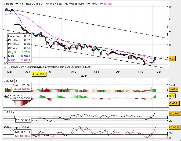Click MA9 6,7925 in the tooltip
The width and height of the screenshot is (181, 141).
click(19, 56)
